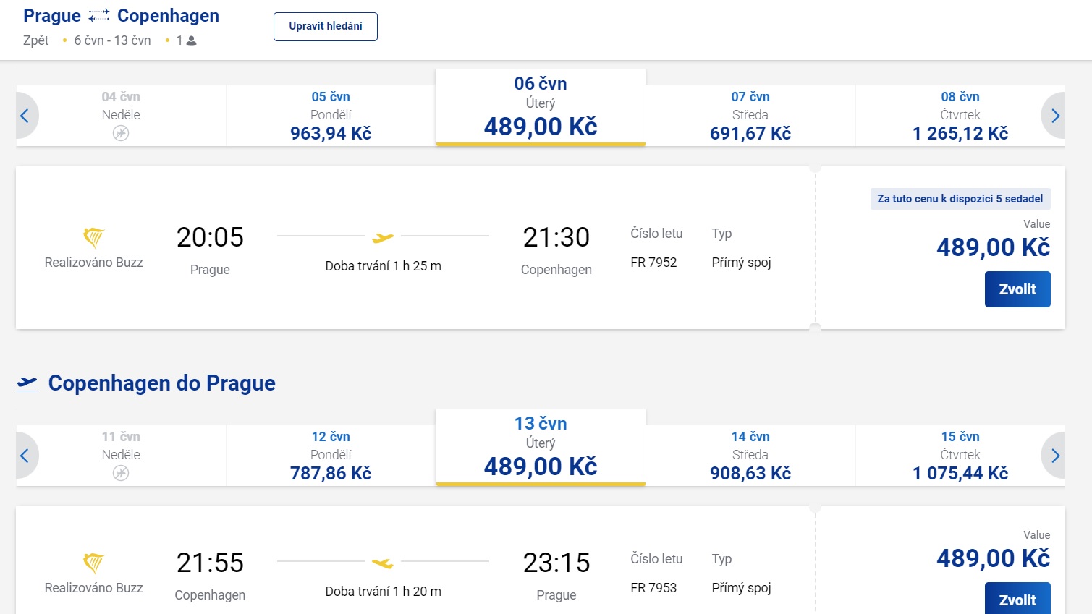Image resolution: width=1092 pixels, height=614 pixels.
Task: Show earlier return dates with the left arrow
Action: [x=25, y=456]
